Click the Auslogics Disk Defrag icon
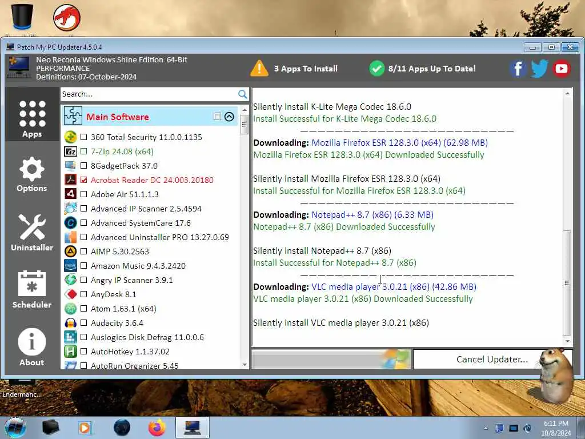 click(70, 337)
